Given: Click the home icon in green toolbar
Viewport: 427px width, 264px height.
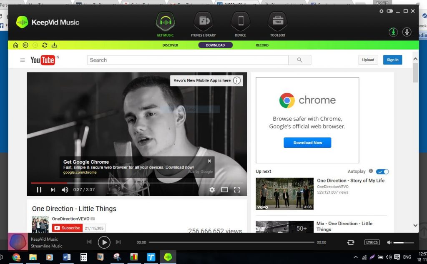Looking at the screenshot, I should point(16,45).
